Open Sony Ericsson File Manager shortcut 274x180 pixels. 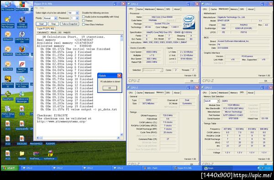7,22
